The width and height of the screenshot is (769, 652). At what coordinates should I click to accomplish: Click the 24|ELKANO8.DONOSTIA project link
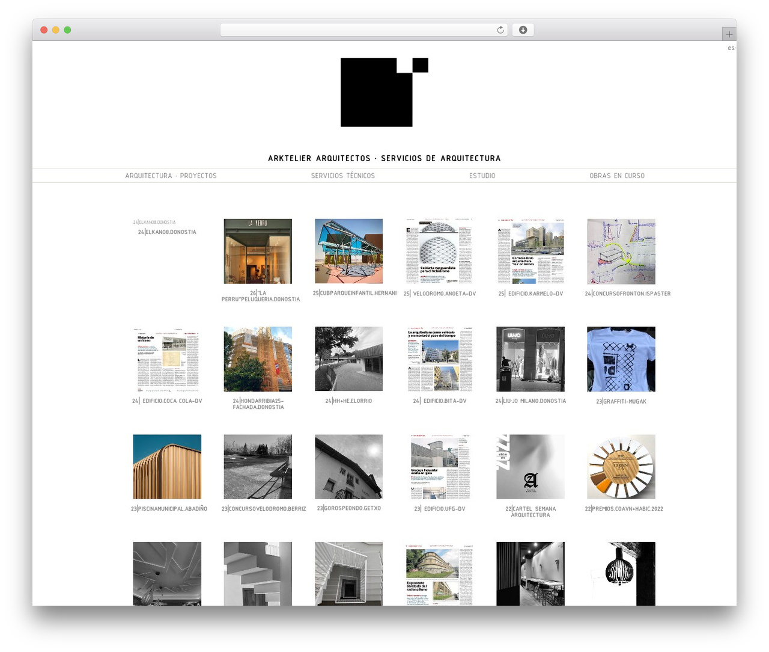167,232
